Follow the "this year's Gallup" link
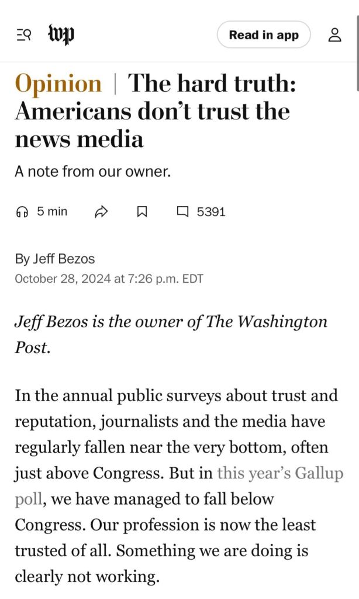 [x=279, y=473]
